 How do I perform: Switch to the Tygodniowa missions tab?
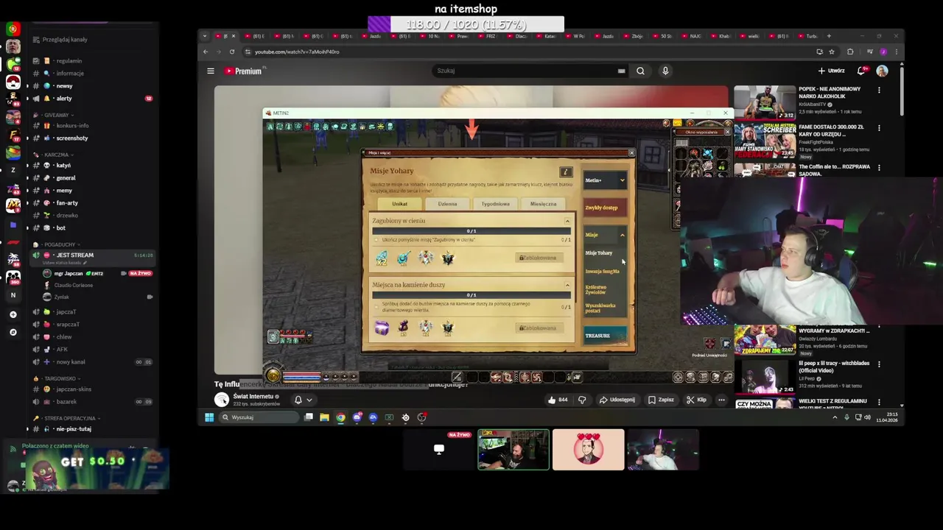[x=495, y=204]
